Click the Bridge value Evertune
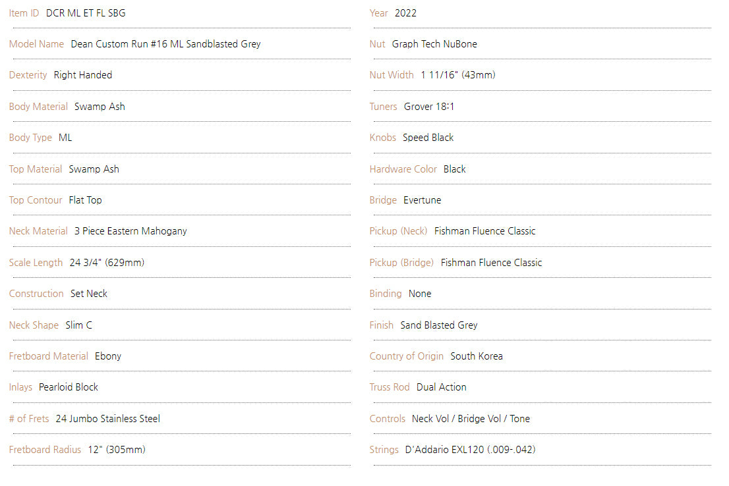Viewport: 729px width, 486px height. [x=423, y=200]
